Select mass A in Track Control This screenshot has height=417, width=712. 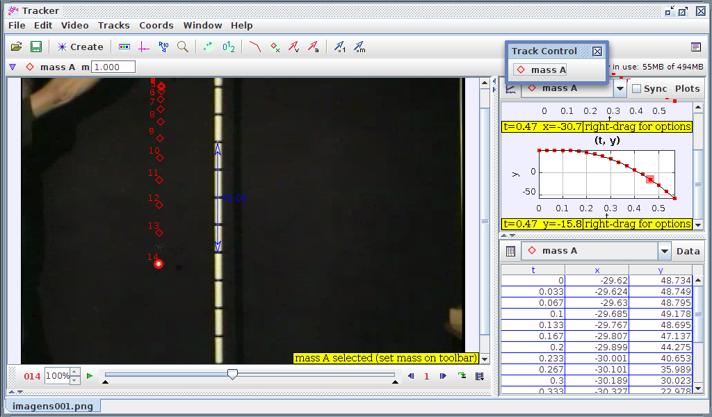click(x=540, y=70)
